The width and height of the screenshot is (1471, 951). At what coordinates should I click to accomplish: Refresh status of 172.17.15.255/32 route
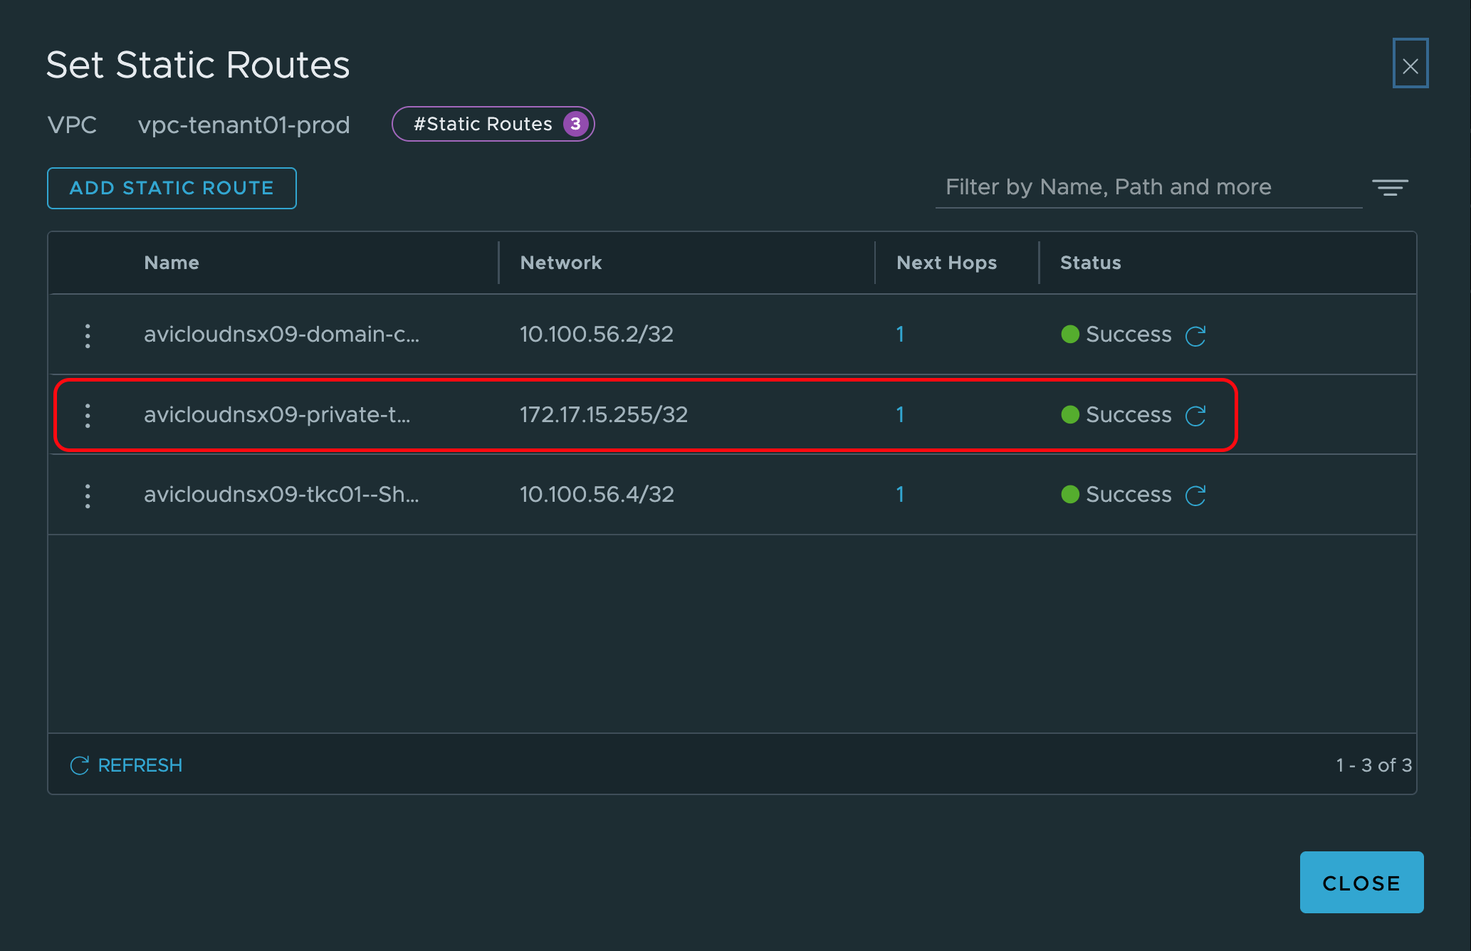pyautogui.click(x=1195, y=416)
